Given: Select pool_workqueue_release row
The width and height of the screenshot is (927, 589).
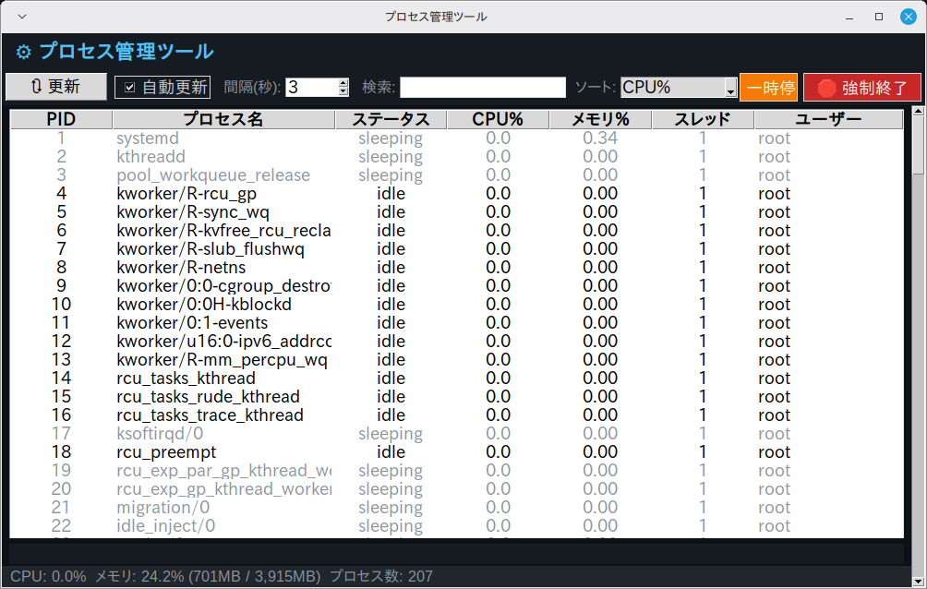Looking at the screenshot, I should coord(456,175).
